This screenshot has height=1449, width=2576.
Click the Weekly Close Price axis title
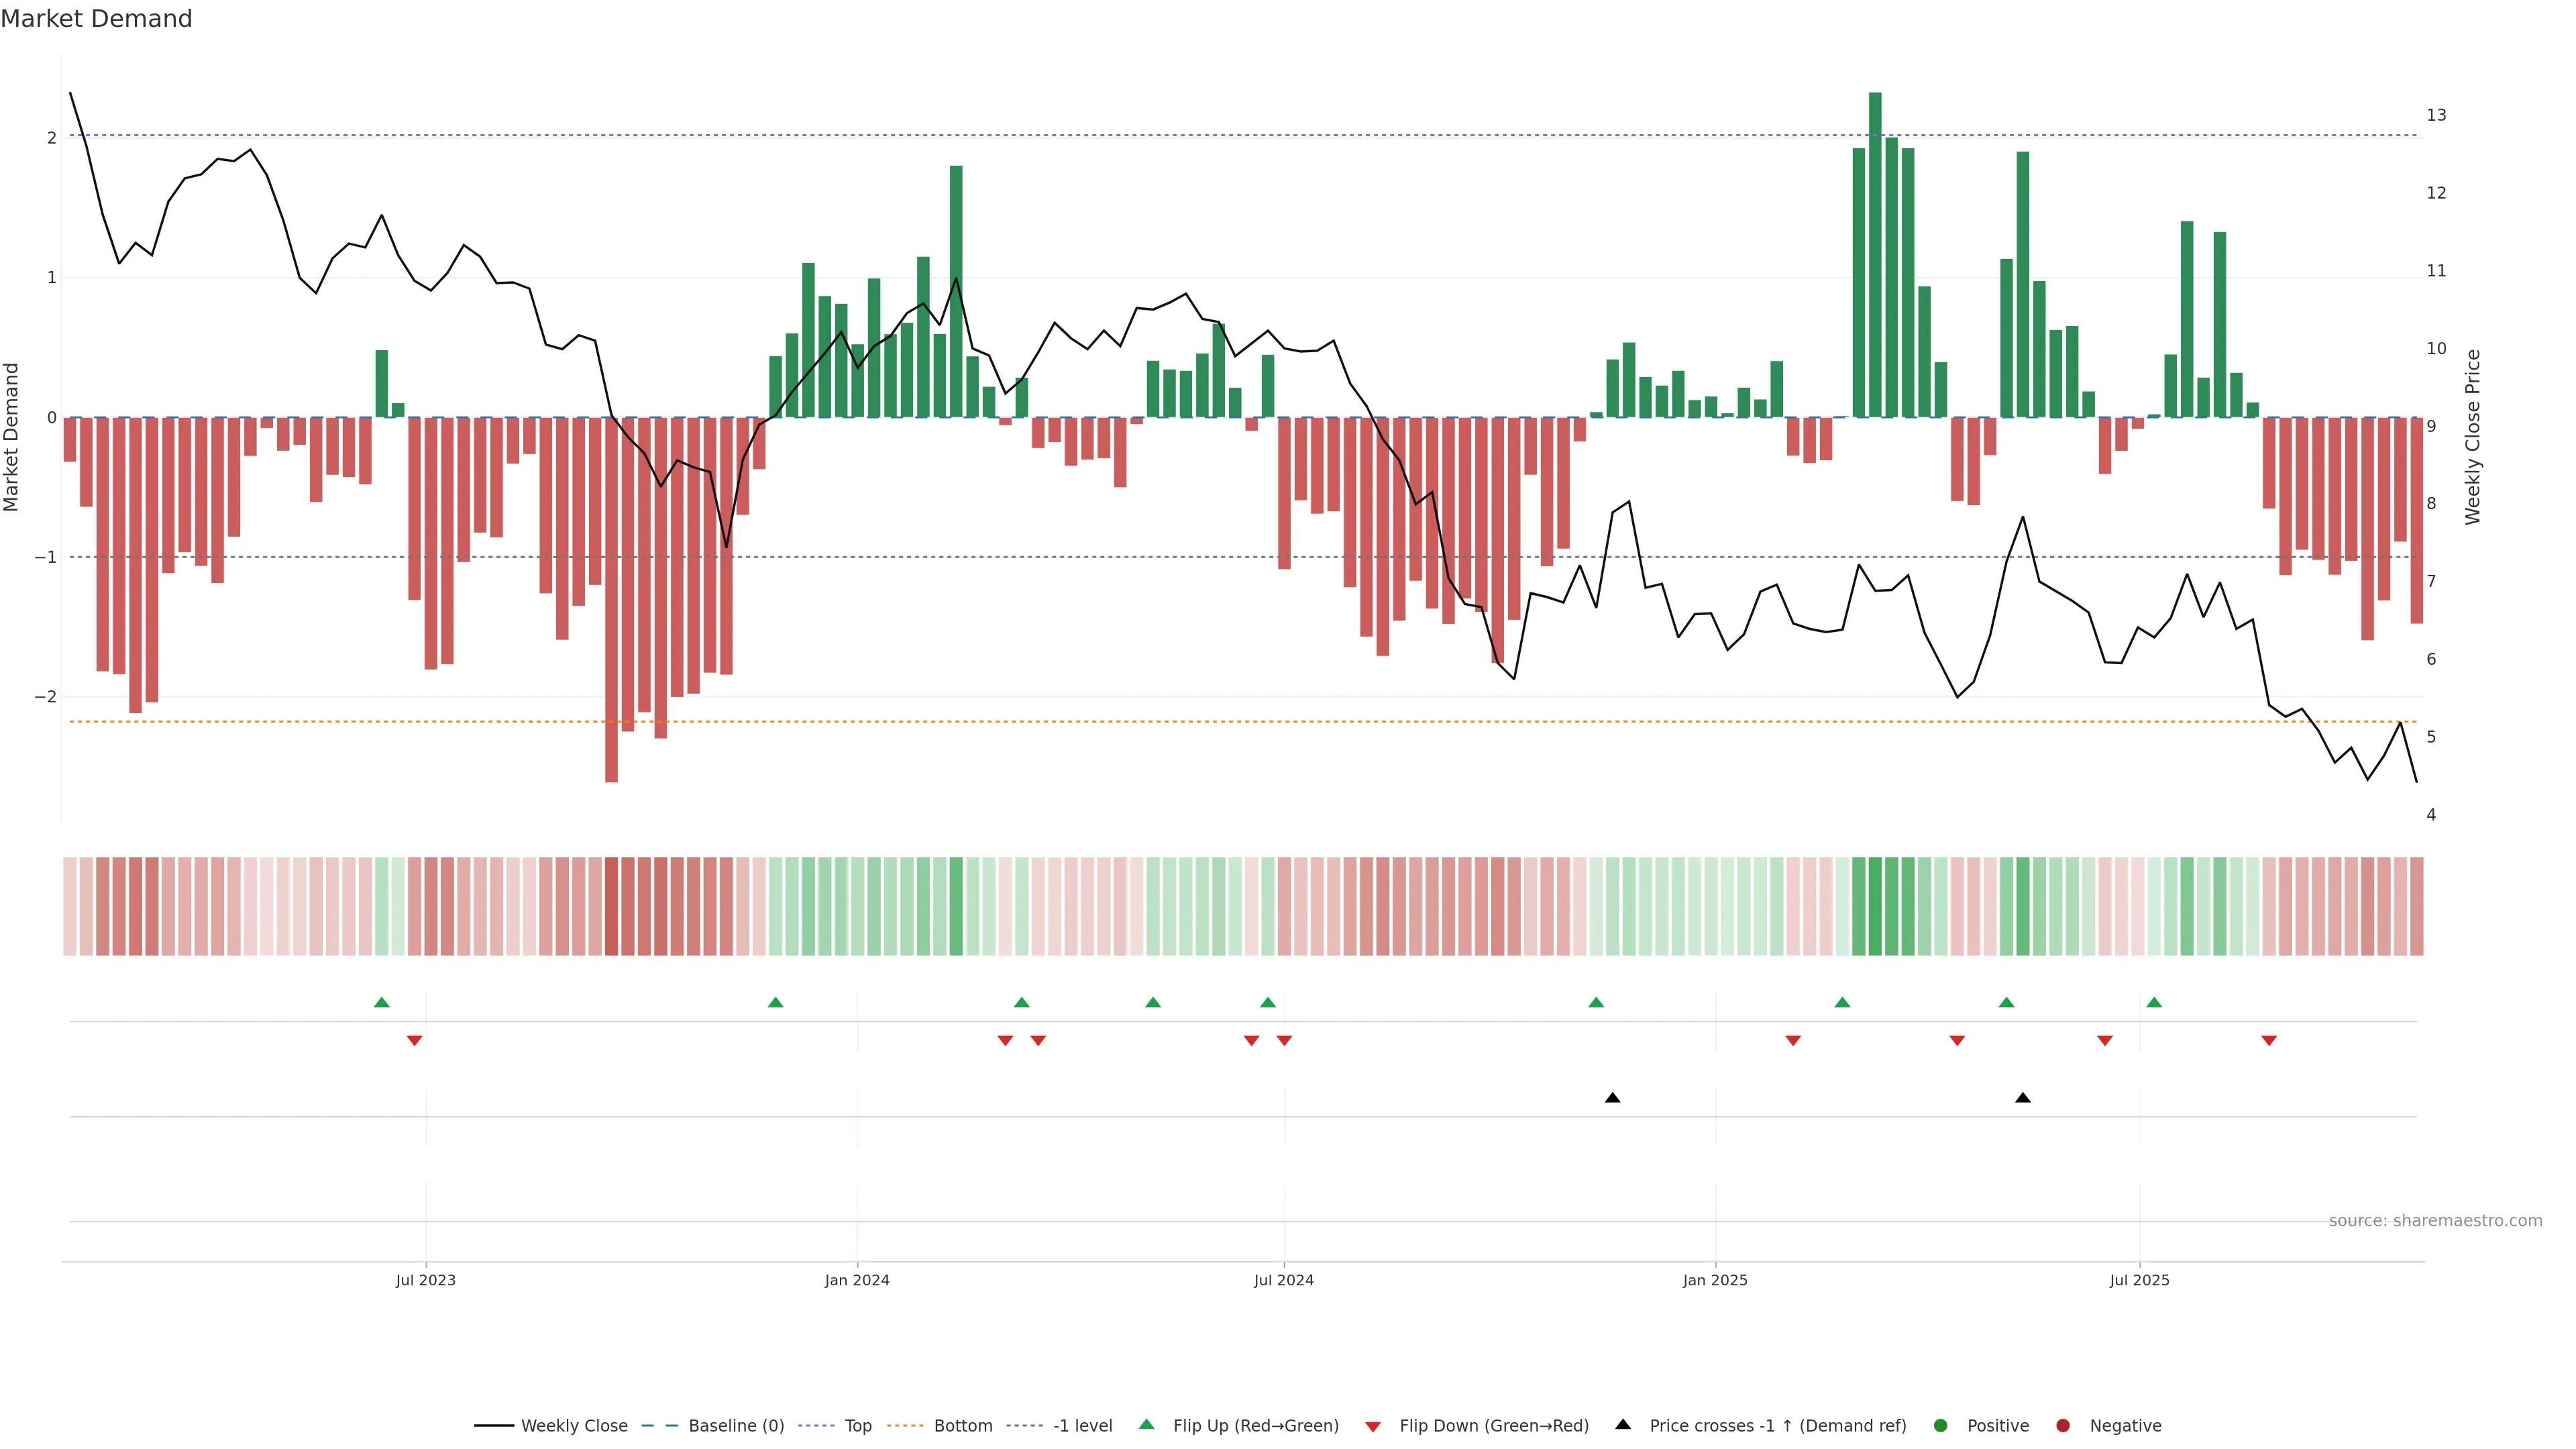pyautogui.click(x=2473, y=437)
